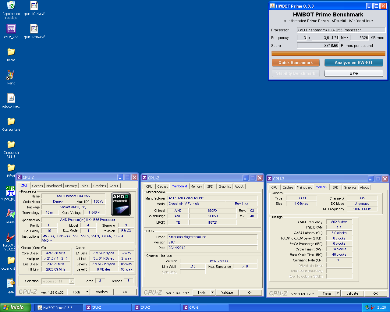Click NB Frequency value 2007.1 MHz
This screenshot has width=390, height=312.
(362, 209)
